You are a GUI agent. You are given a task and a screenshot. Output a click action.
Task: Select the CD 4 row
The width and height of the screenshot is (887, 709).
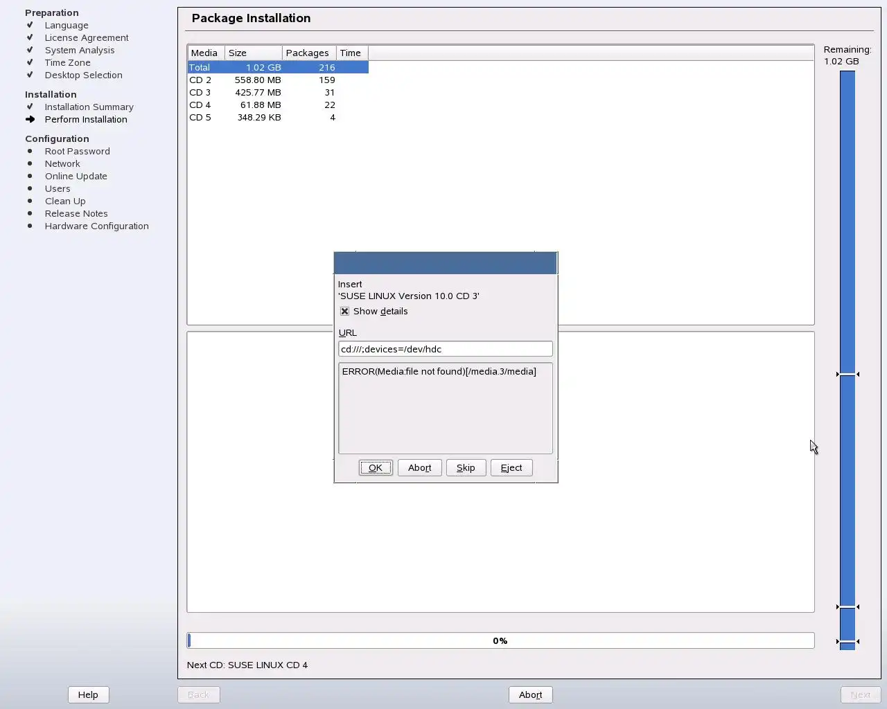pyautogui.click(x=278, y=105)
